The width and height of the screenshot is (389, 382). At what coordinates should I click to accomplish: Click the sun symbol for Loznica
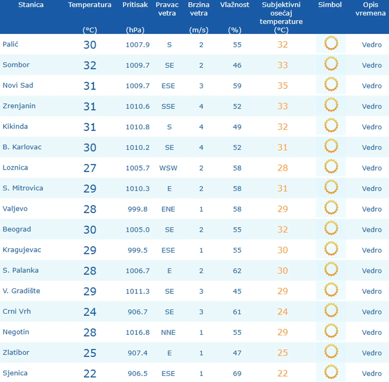tap(331, 166)
